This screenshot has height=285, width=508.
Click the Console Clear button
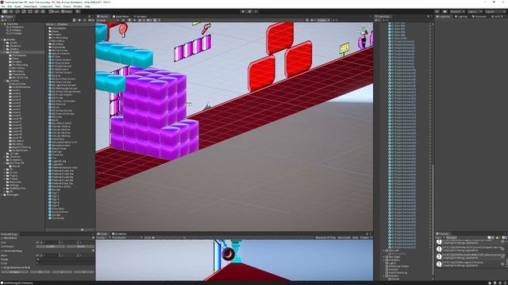(439, 237)
